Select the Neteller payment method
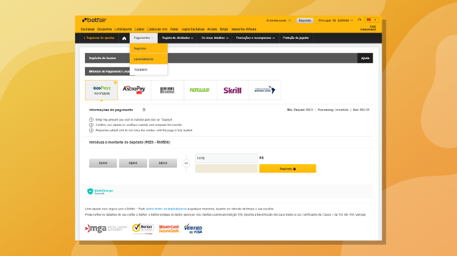The height and width of the screenshot is (256, 457). pyautogui.click(x=200, y=90)
